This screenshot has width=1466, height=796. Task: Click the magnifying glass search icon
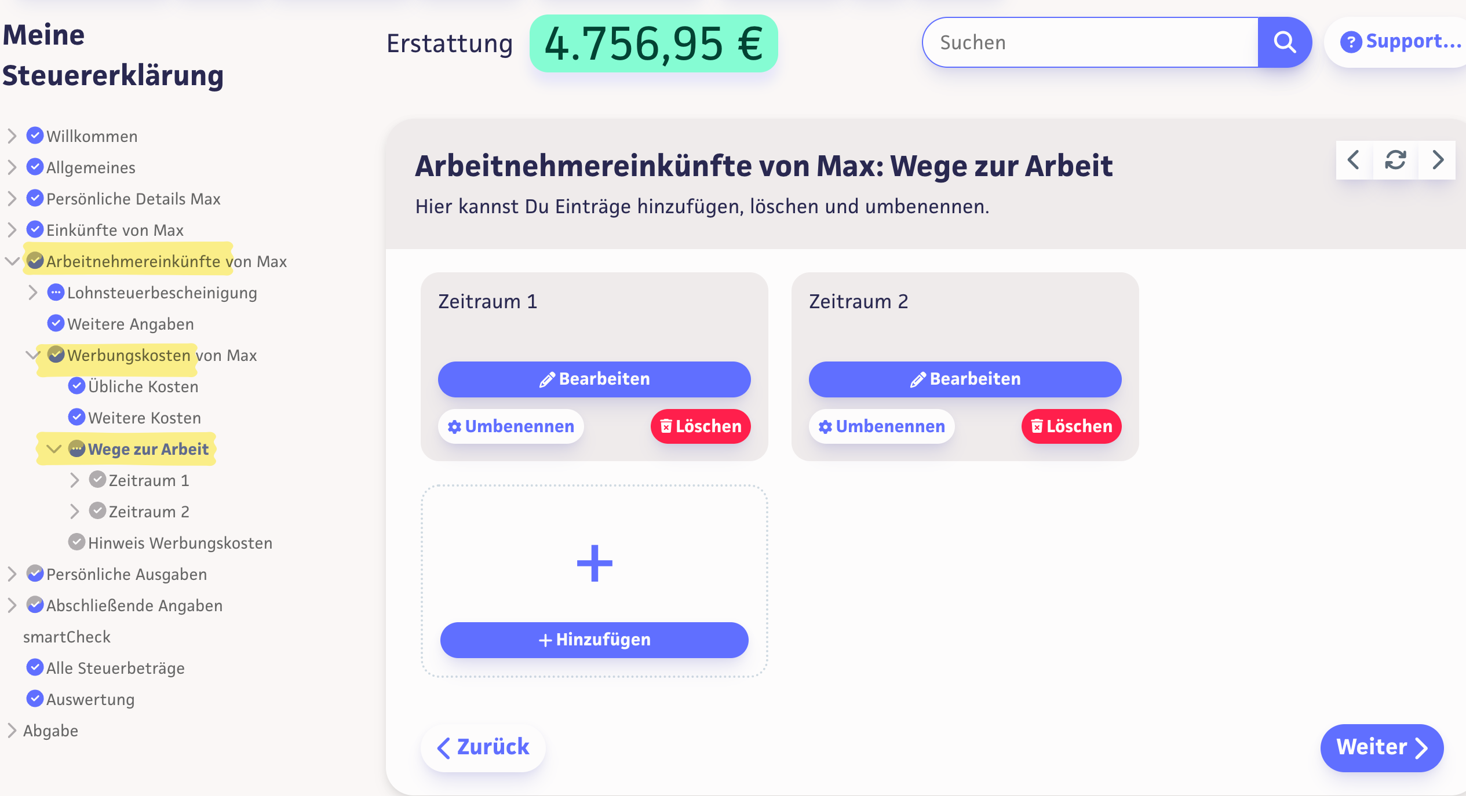tap(1284, 42)
